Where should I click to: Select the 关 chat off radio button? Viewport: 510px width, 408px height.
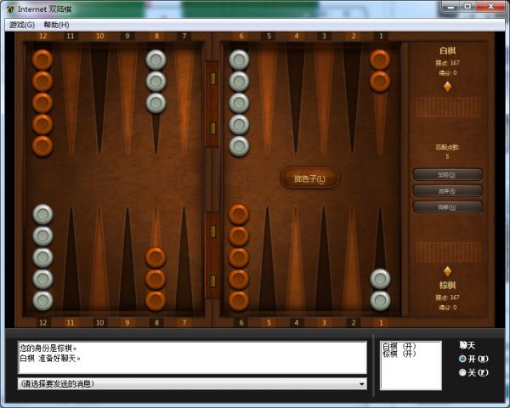tap(462, 372)
